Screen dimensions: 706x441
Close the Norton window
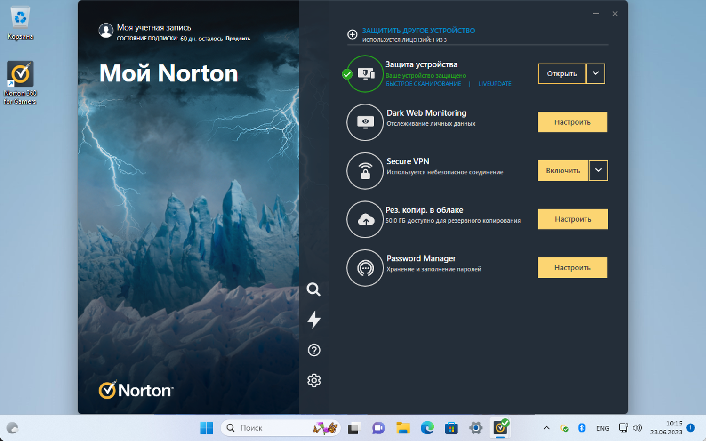tap(615, 14)
